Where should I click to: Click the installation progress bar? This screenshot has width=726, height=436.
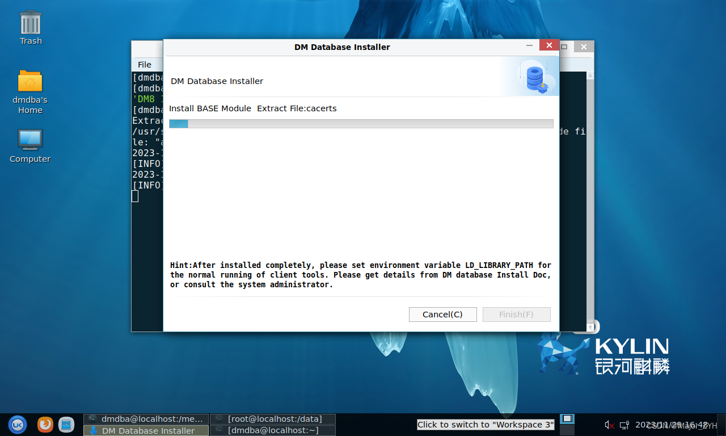click(x=361, y=124)
